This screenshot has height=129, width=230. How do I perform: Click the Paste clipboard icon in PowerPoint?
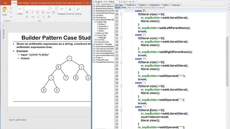(5, 10)
